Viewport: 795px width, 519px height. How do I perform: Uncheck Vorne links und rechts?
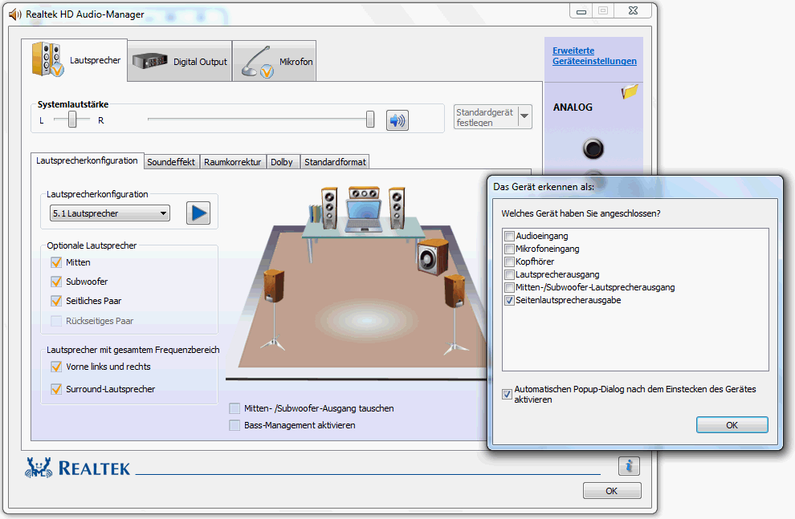coord(56,367)
